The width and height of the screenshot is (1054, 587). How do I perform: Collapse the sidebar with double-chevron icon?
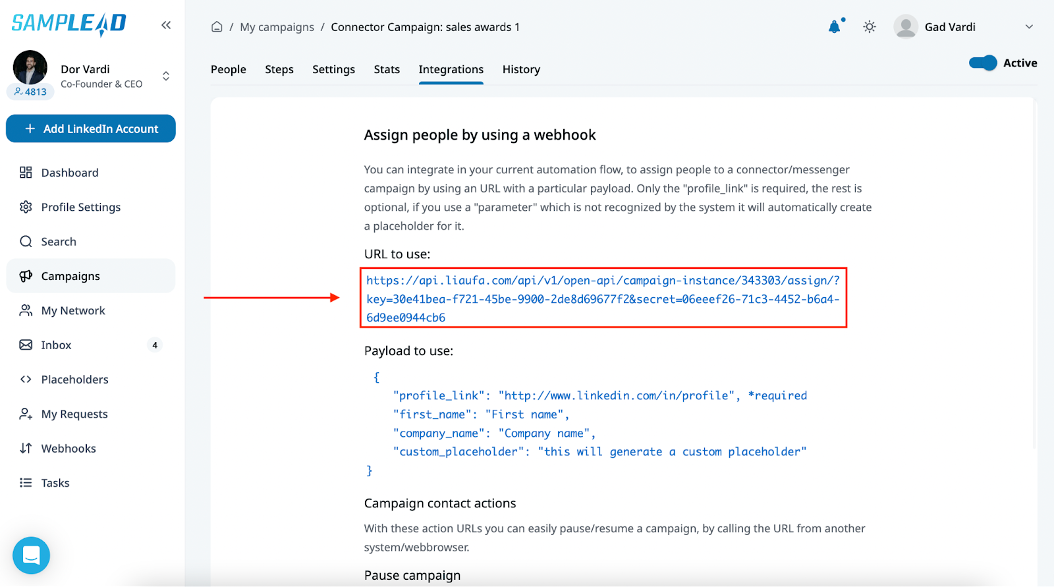tap(166, 25)
